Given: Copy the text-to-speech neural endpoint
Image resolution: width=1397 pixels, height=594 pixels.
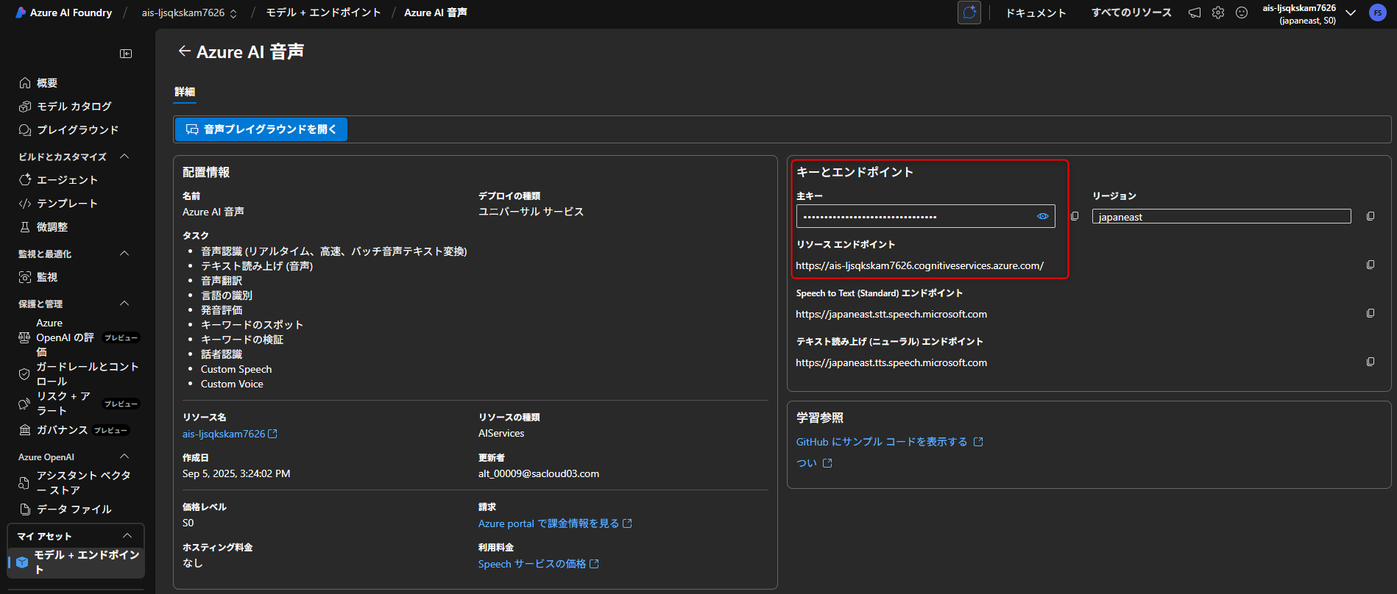Looking at the screenshot, I should [x=1371, y=362].
